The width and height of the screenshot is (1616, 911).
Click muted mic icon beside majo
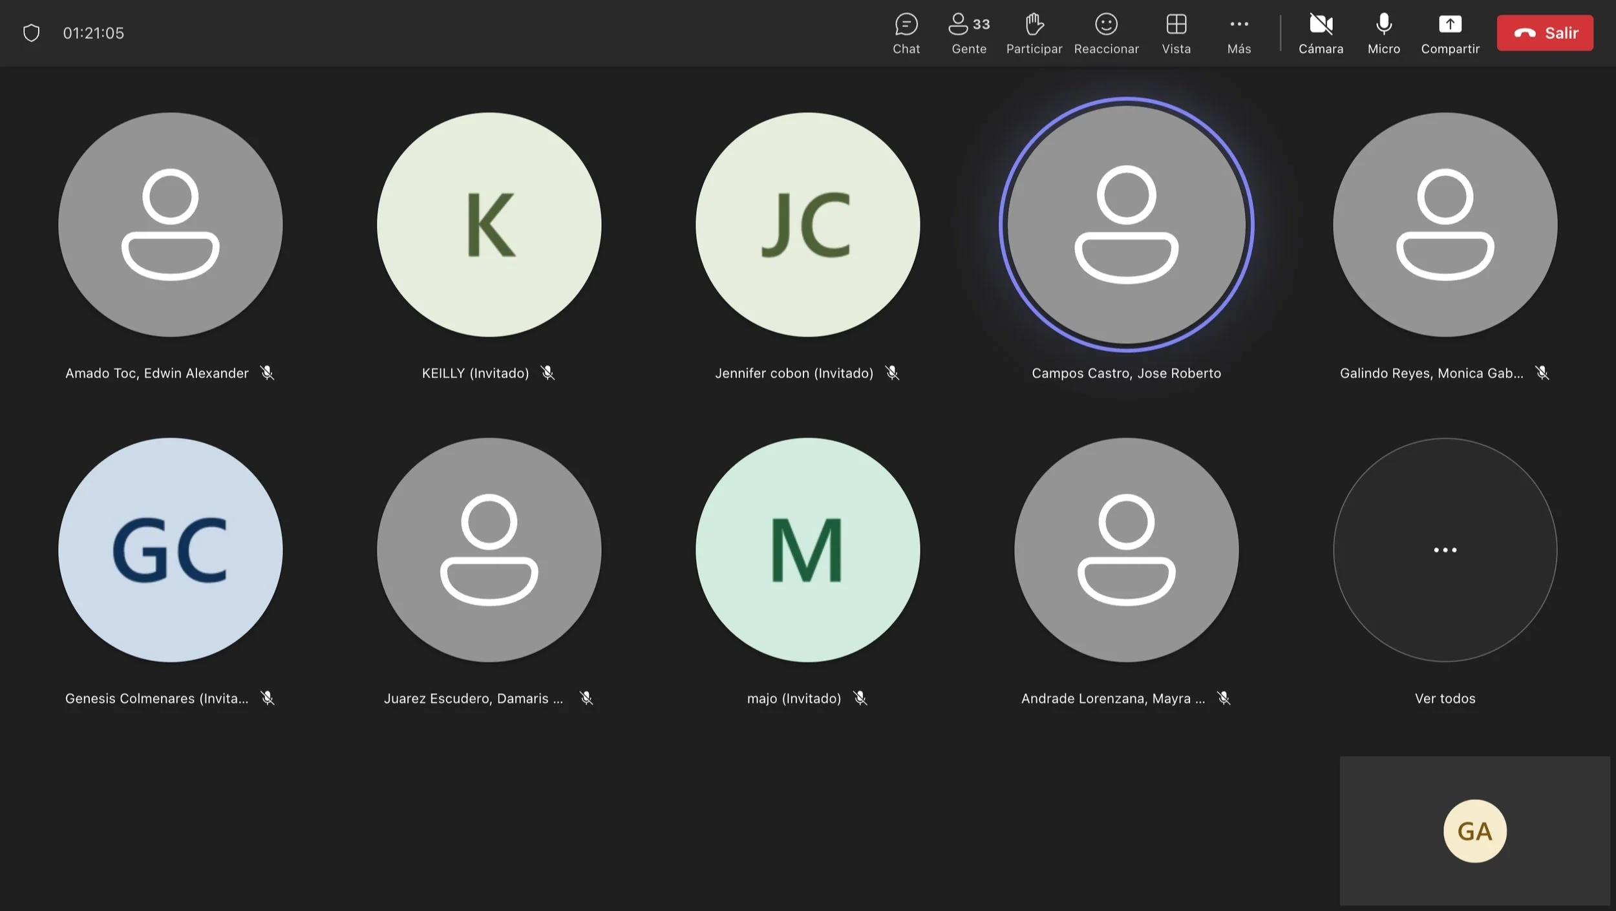point(860,698)
